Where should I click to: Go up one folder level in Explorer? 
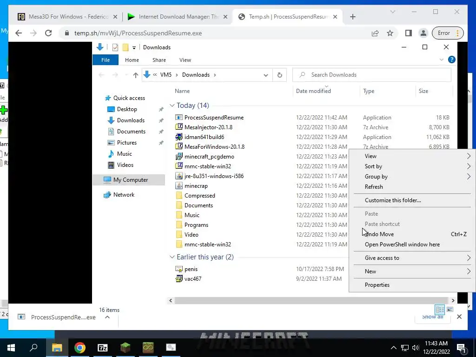pyautogui.click(x=135, y=75)
